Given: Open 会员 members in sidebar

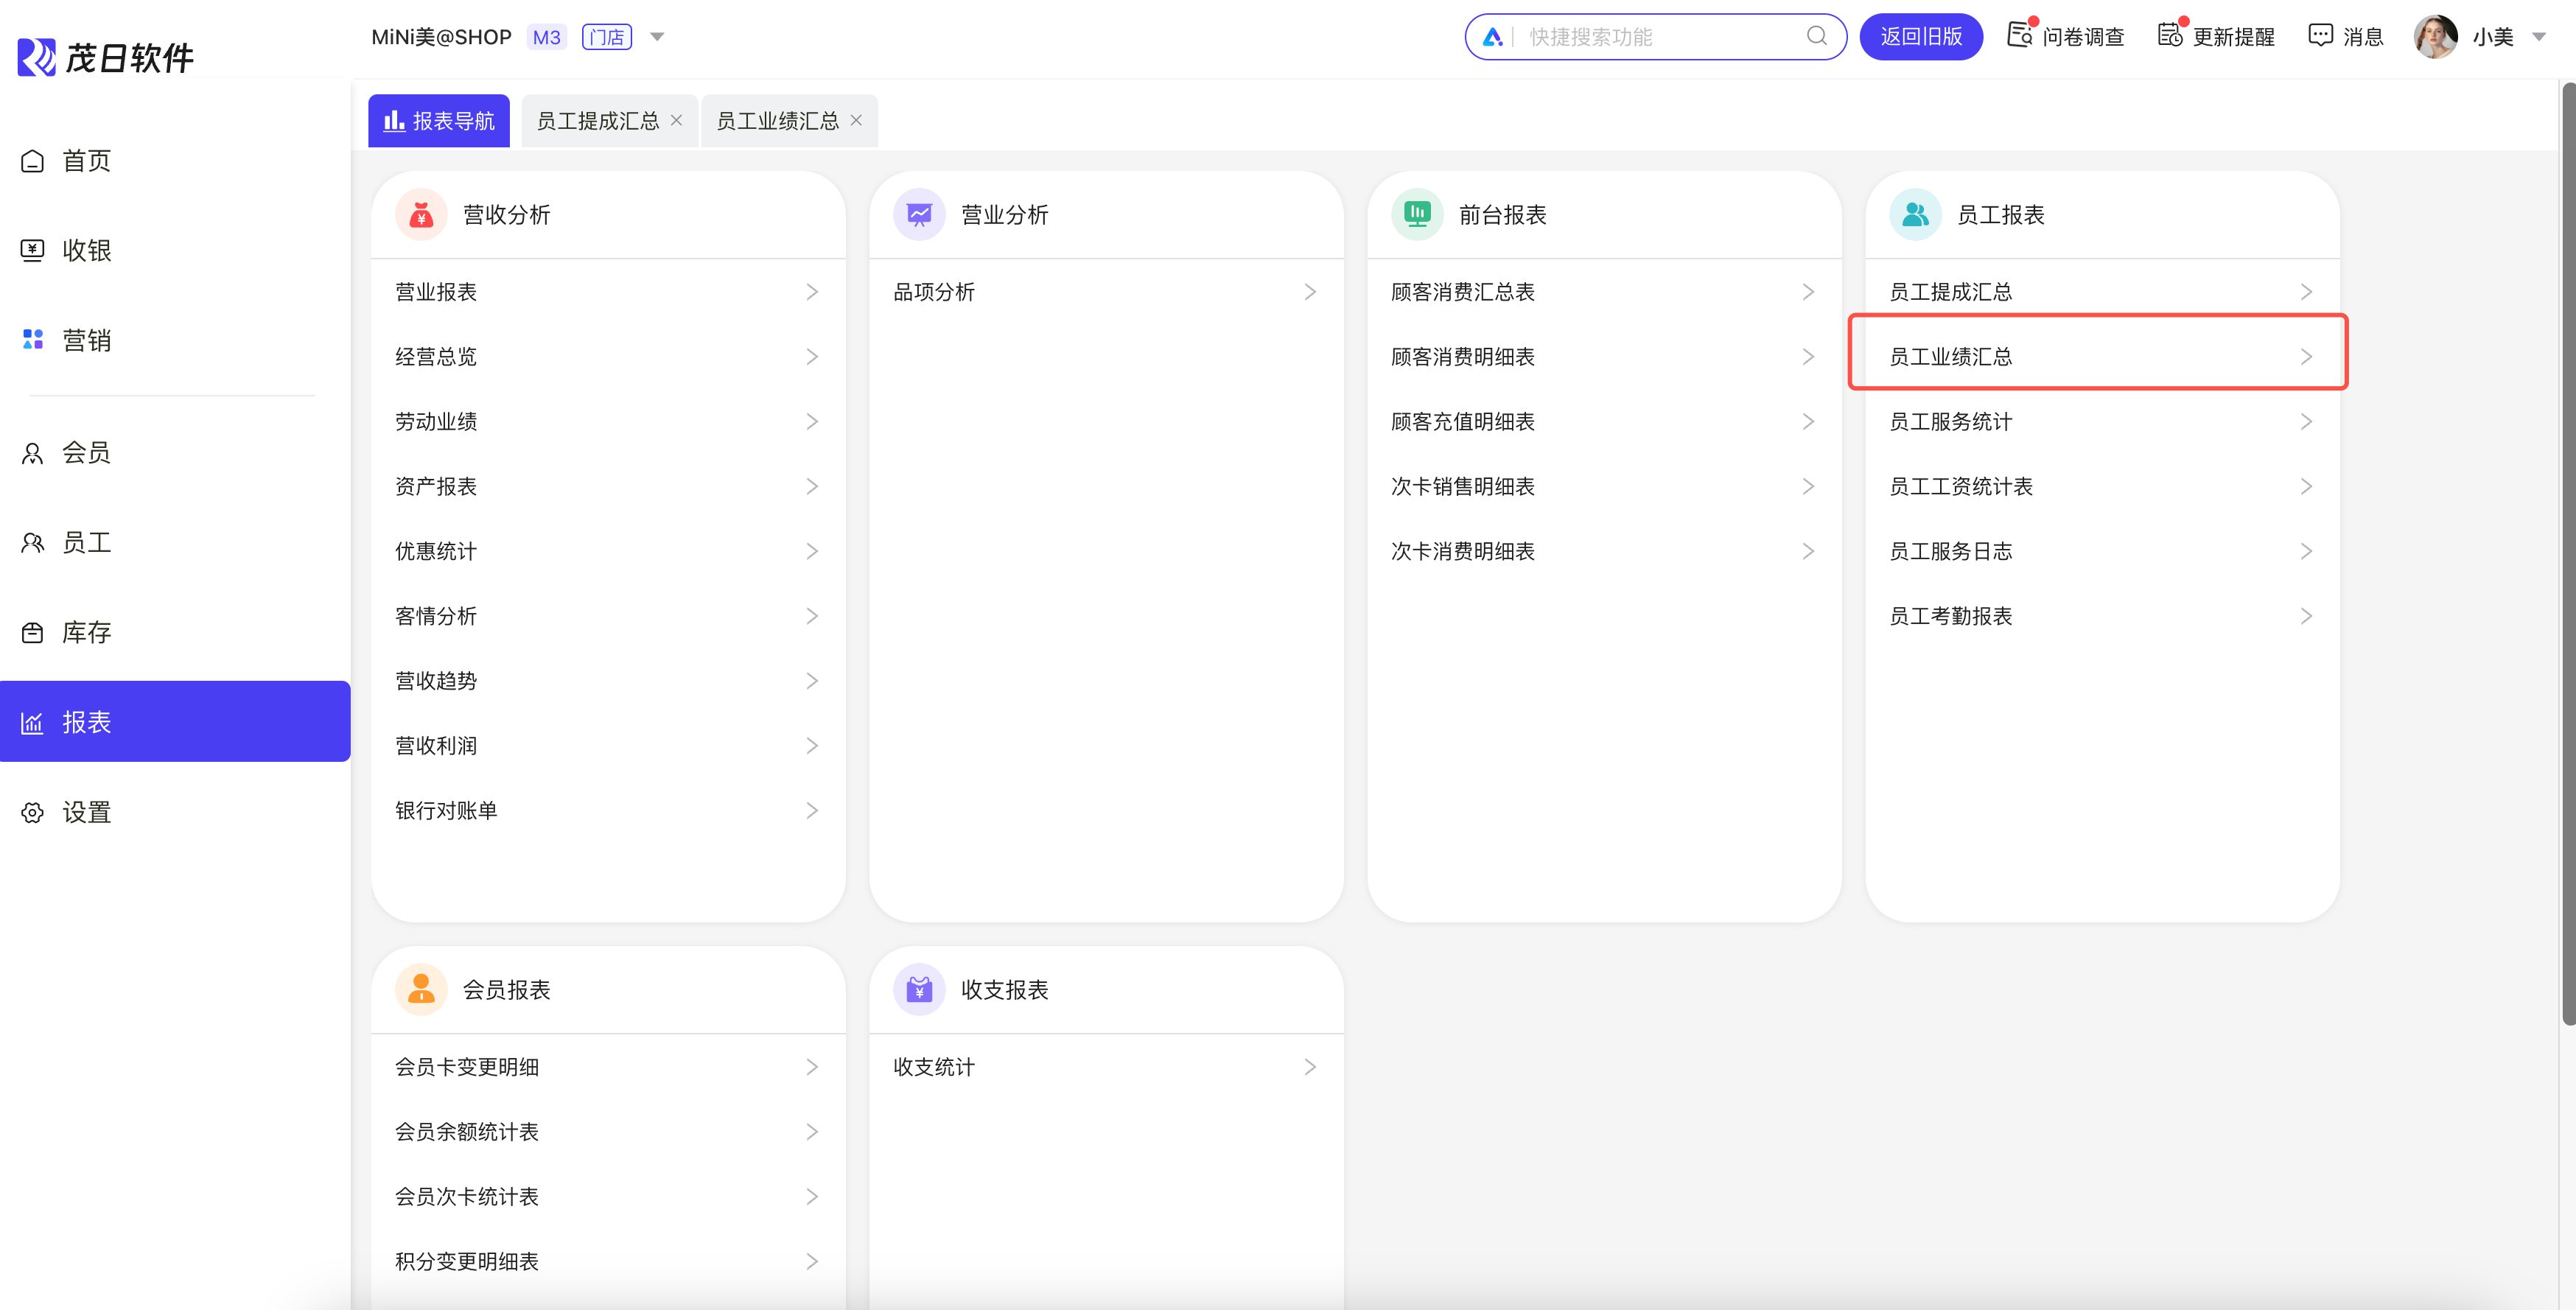Looking at the screenshot, I should [x=175, y=453].
